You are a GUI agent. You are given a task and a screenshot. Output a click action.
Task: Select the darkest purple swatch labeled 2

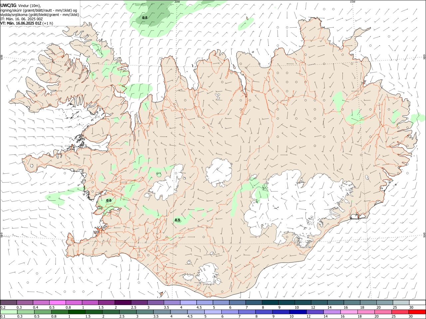[x=123, y=302]
